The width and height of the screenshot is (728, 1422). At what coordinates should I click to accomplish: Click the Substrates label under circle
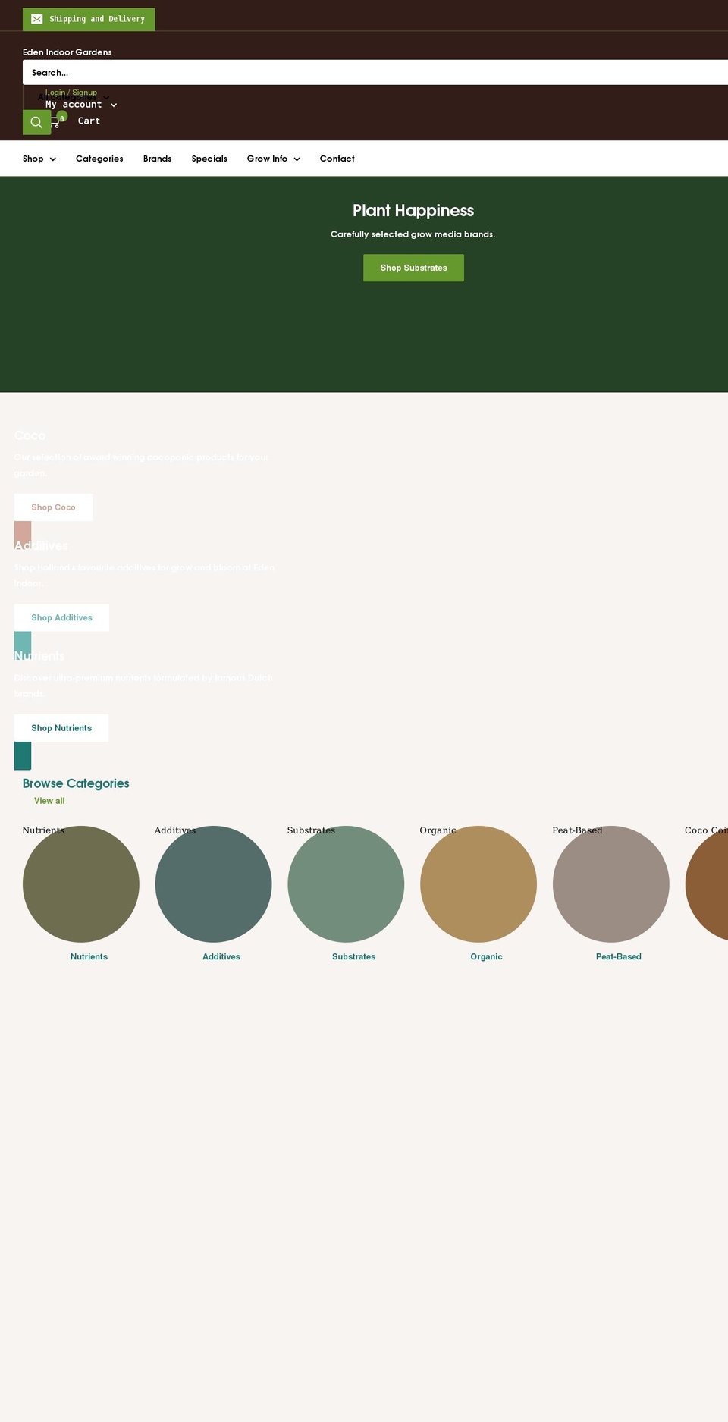353,957
